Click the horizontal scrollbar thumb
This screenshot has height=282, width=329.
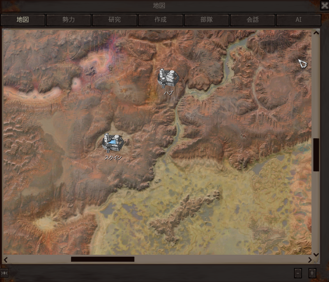103,259
